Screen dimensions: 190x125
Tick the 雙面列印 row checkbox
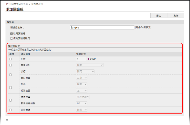point(10,65)
